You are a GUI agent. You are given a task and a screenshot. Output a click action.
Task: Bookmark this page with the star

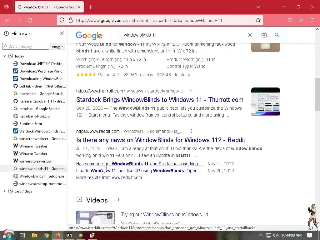[258, 20]
